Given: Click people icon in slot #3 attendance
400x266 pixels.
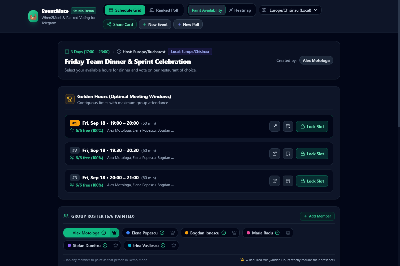Looking at the screenshot, I should [72, 185].
